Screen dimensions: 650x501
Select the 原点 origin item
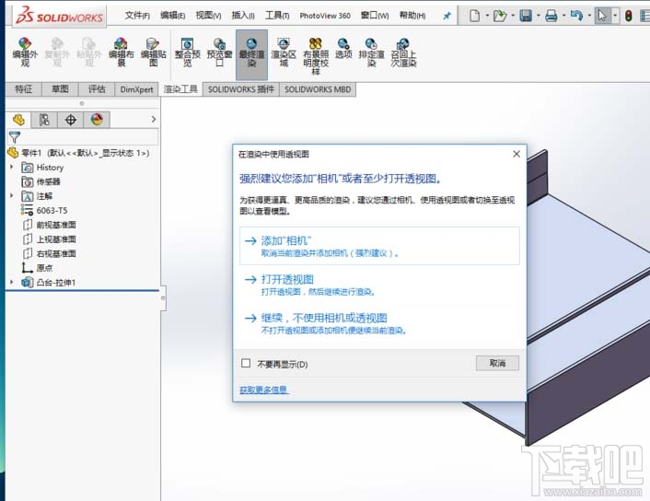pyautogui.click(x=37, y=267)
